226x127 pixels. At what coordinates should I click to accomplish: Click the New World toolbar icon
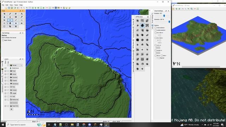click(x=4, y=8)
